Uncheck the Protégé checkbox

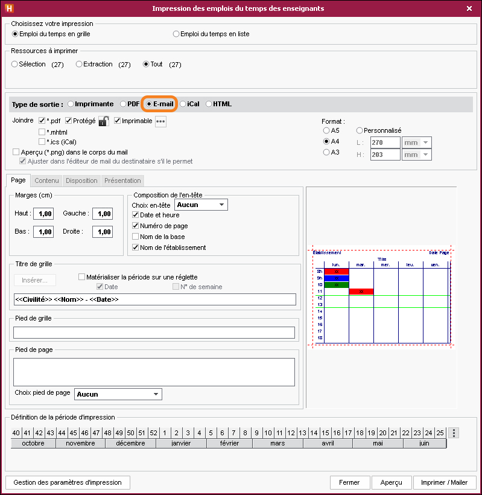[x=68, y=121]
